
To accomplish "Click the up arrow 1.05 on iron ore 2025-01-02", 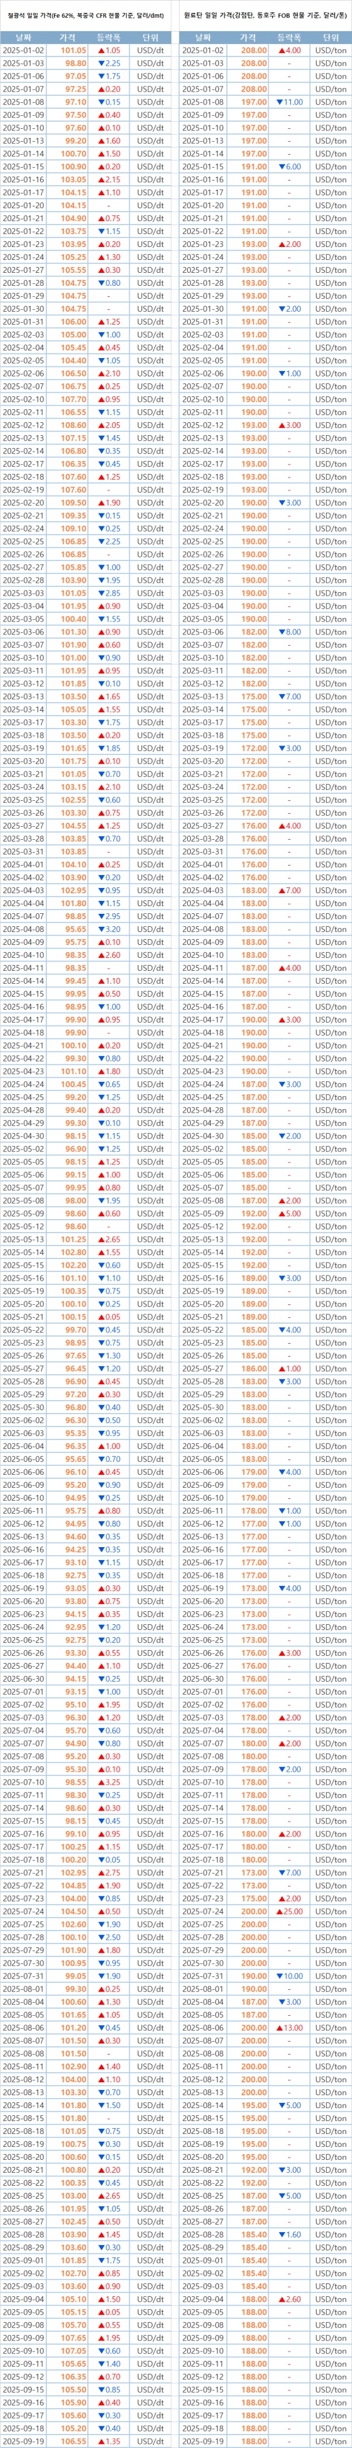I will point(108,51).
